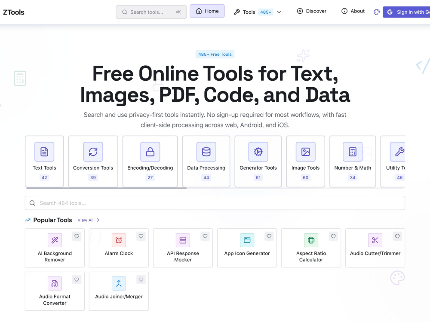Click the App Icon Generator window icon
Viewport: 430px width, 322px height.
tap(247, 240)
